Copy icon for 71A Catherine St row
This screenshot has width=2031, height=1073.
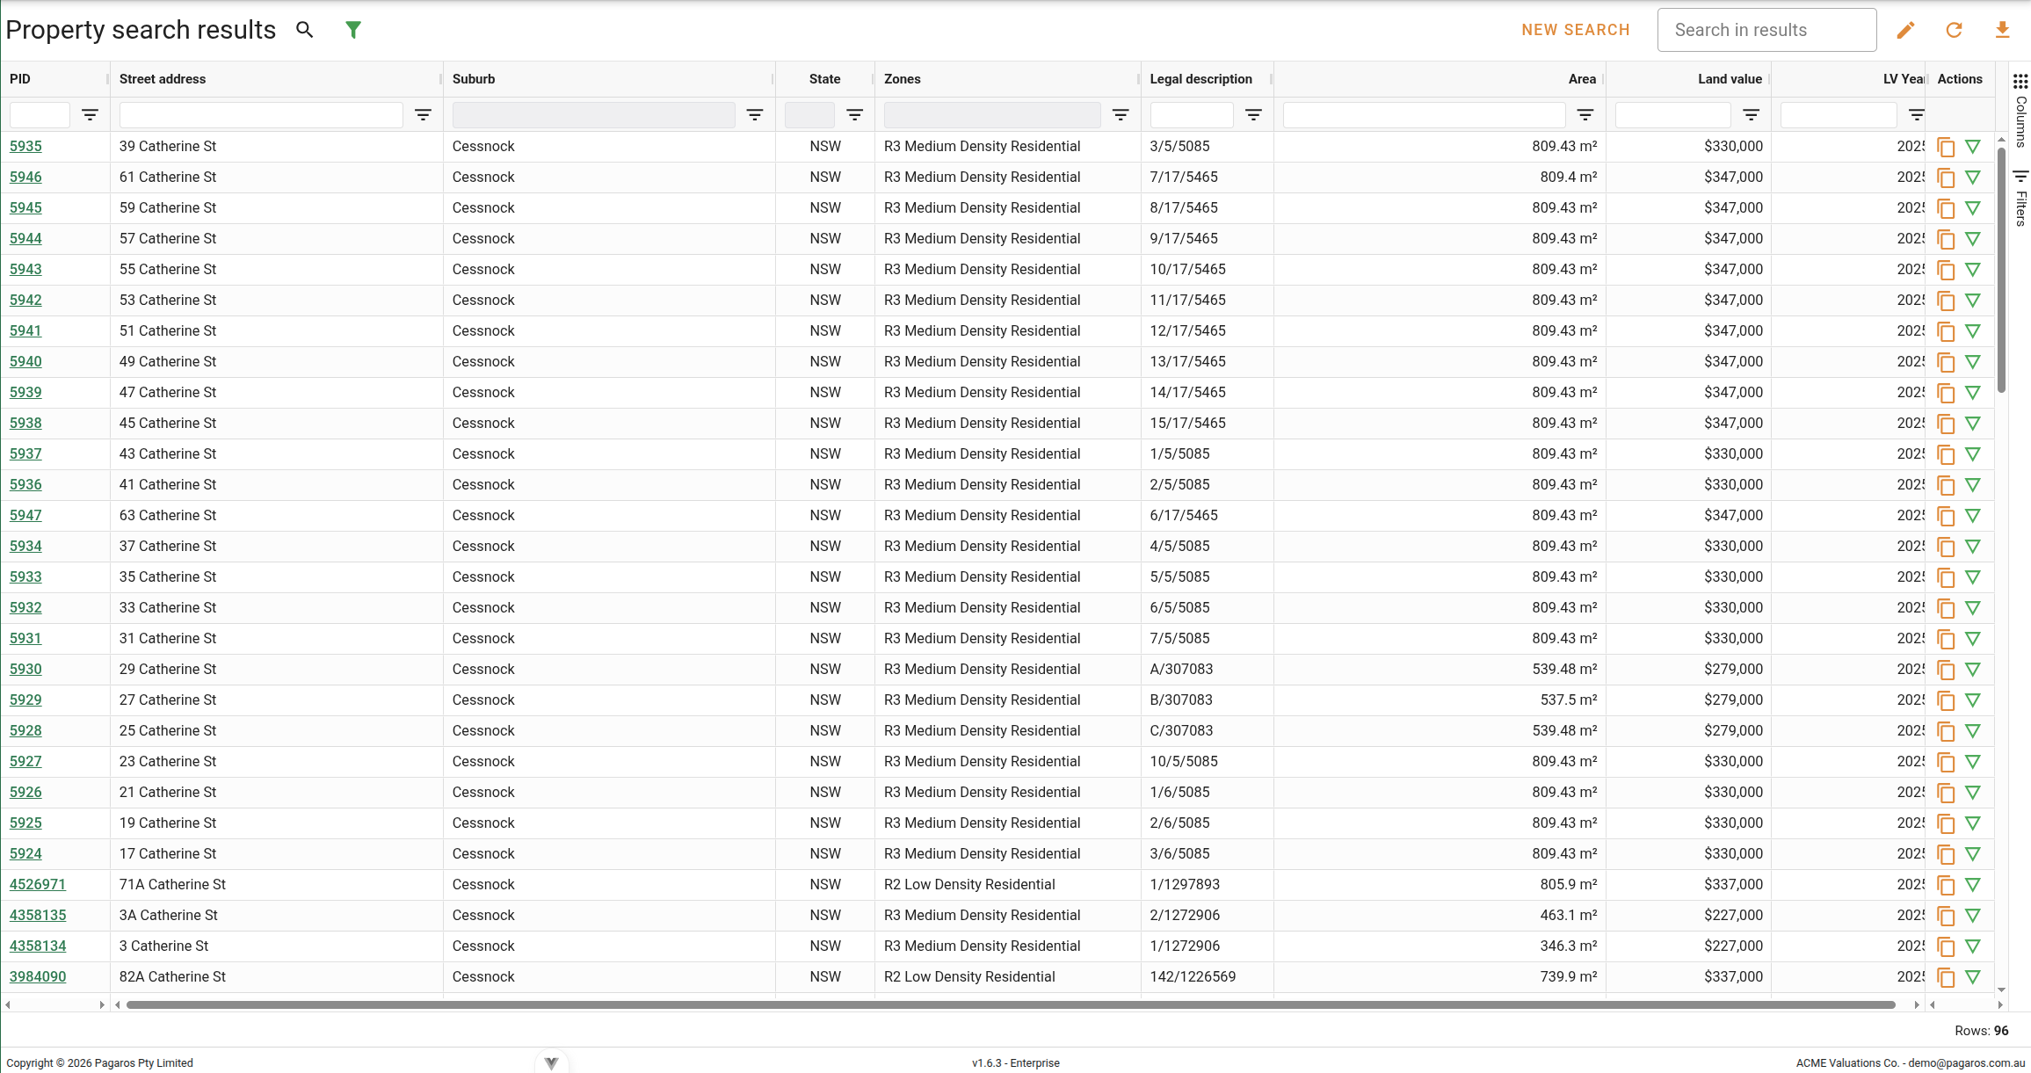(1946, 885)
